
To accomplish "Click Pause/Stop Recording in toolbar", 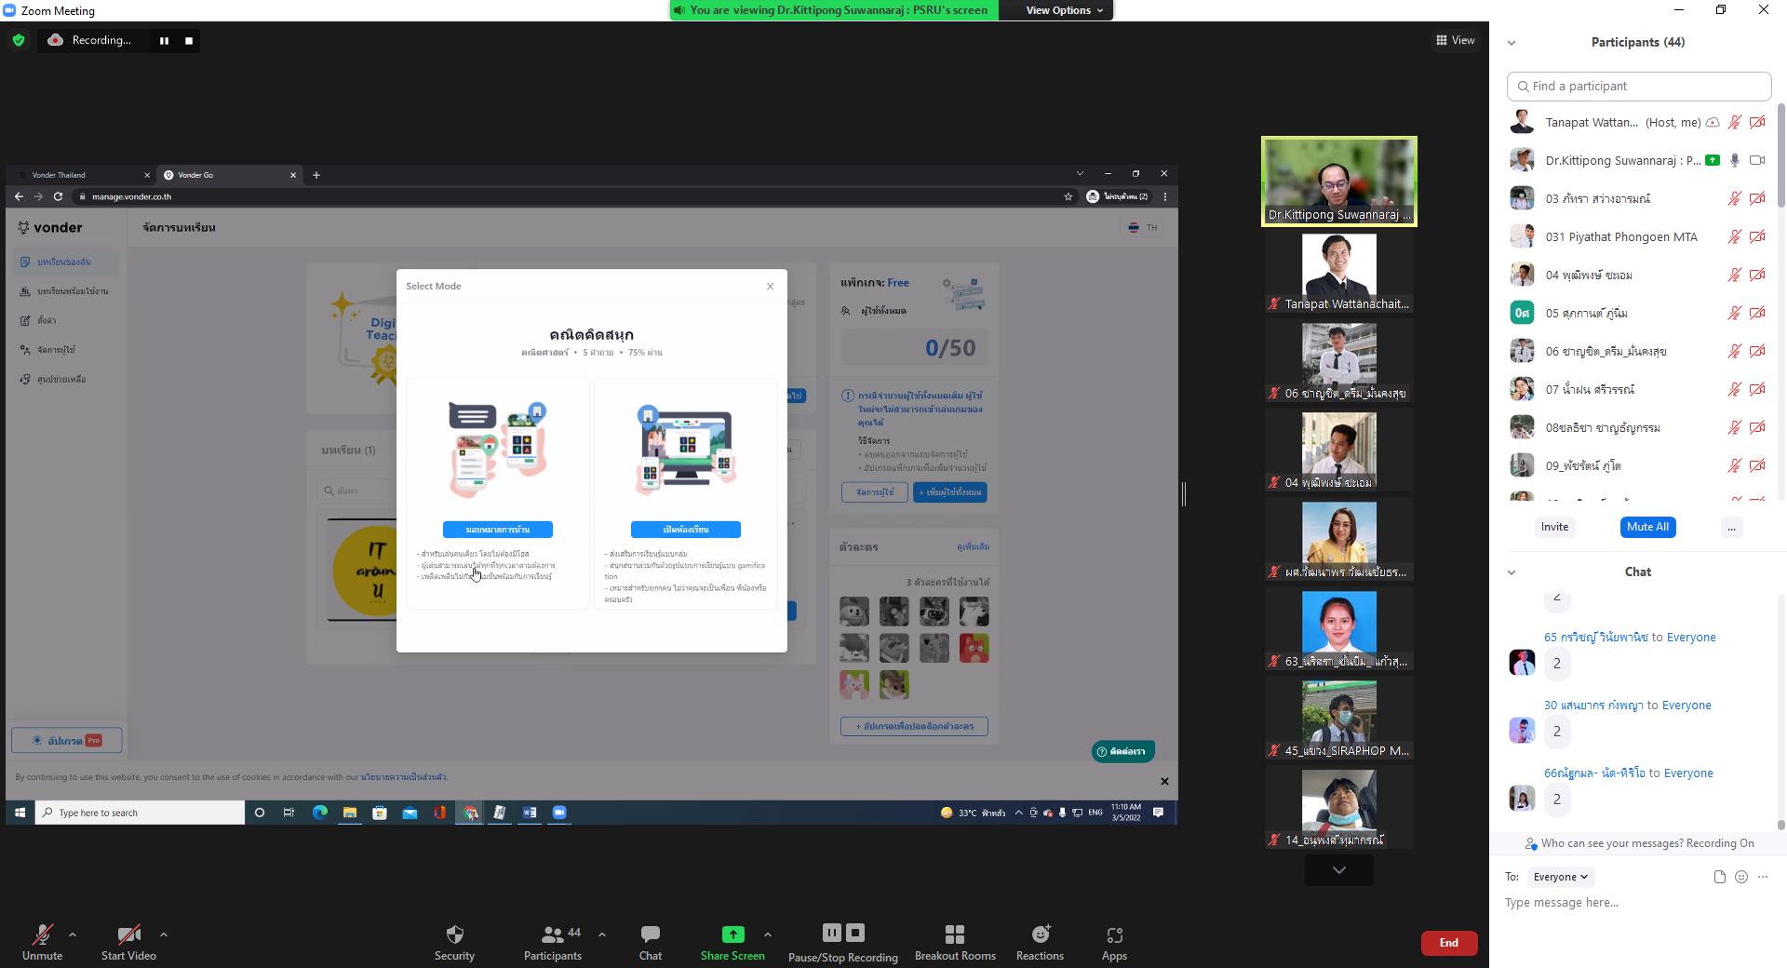I will click(843, 942).
